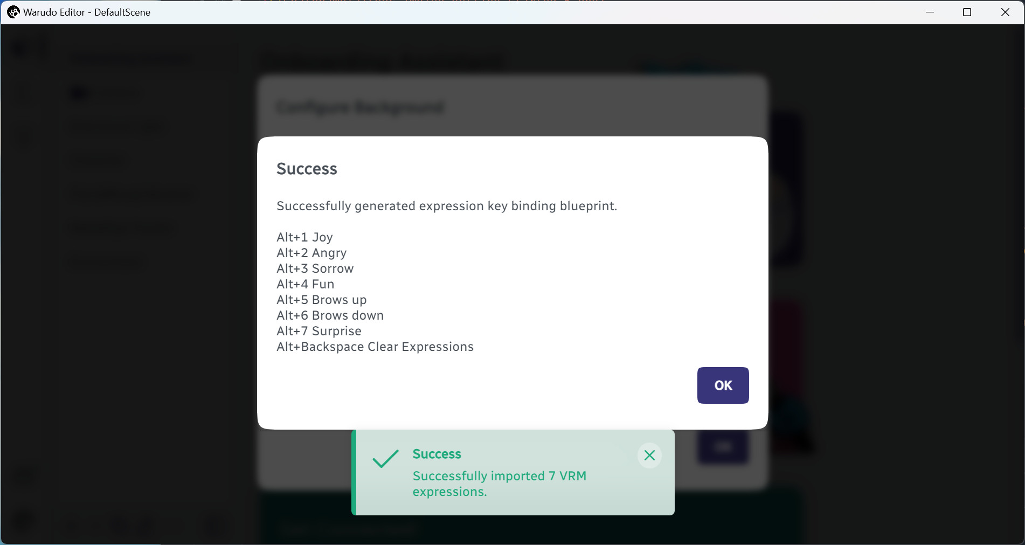
Task: Dismiss the green Success toast notification
Action: 649,456
